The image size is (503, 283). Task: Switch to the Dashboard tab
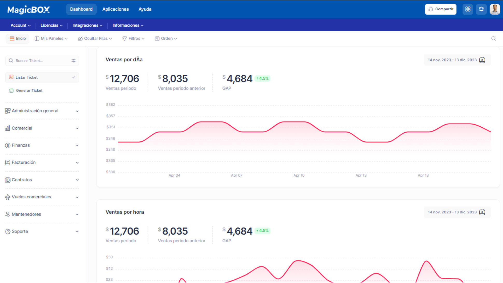click(81, 9)
